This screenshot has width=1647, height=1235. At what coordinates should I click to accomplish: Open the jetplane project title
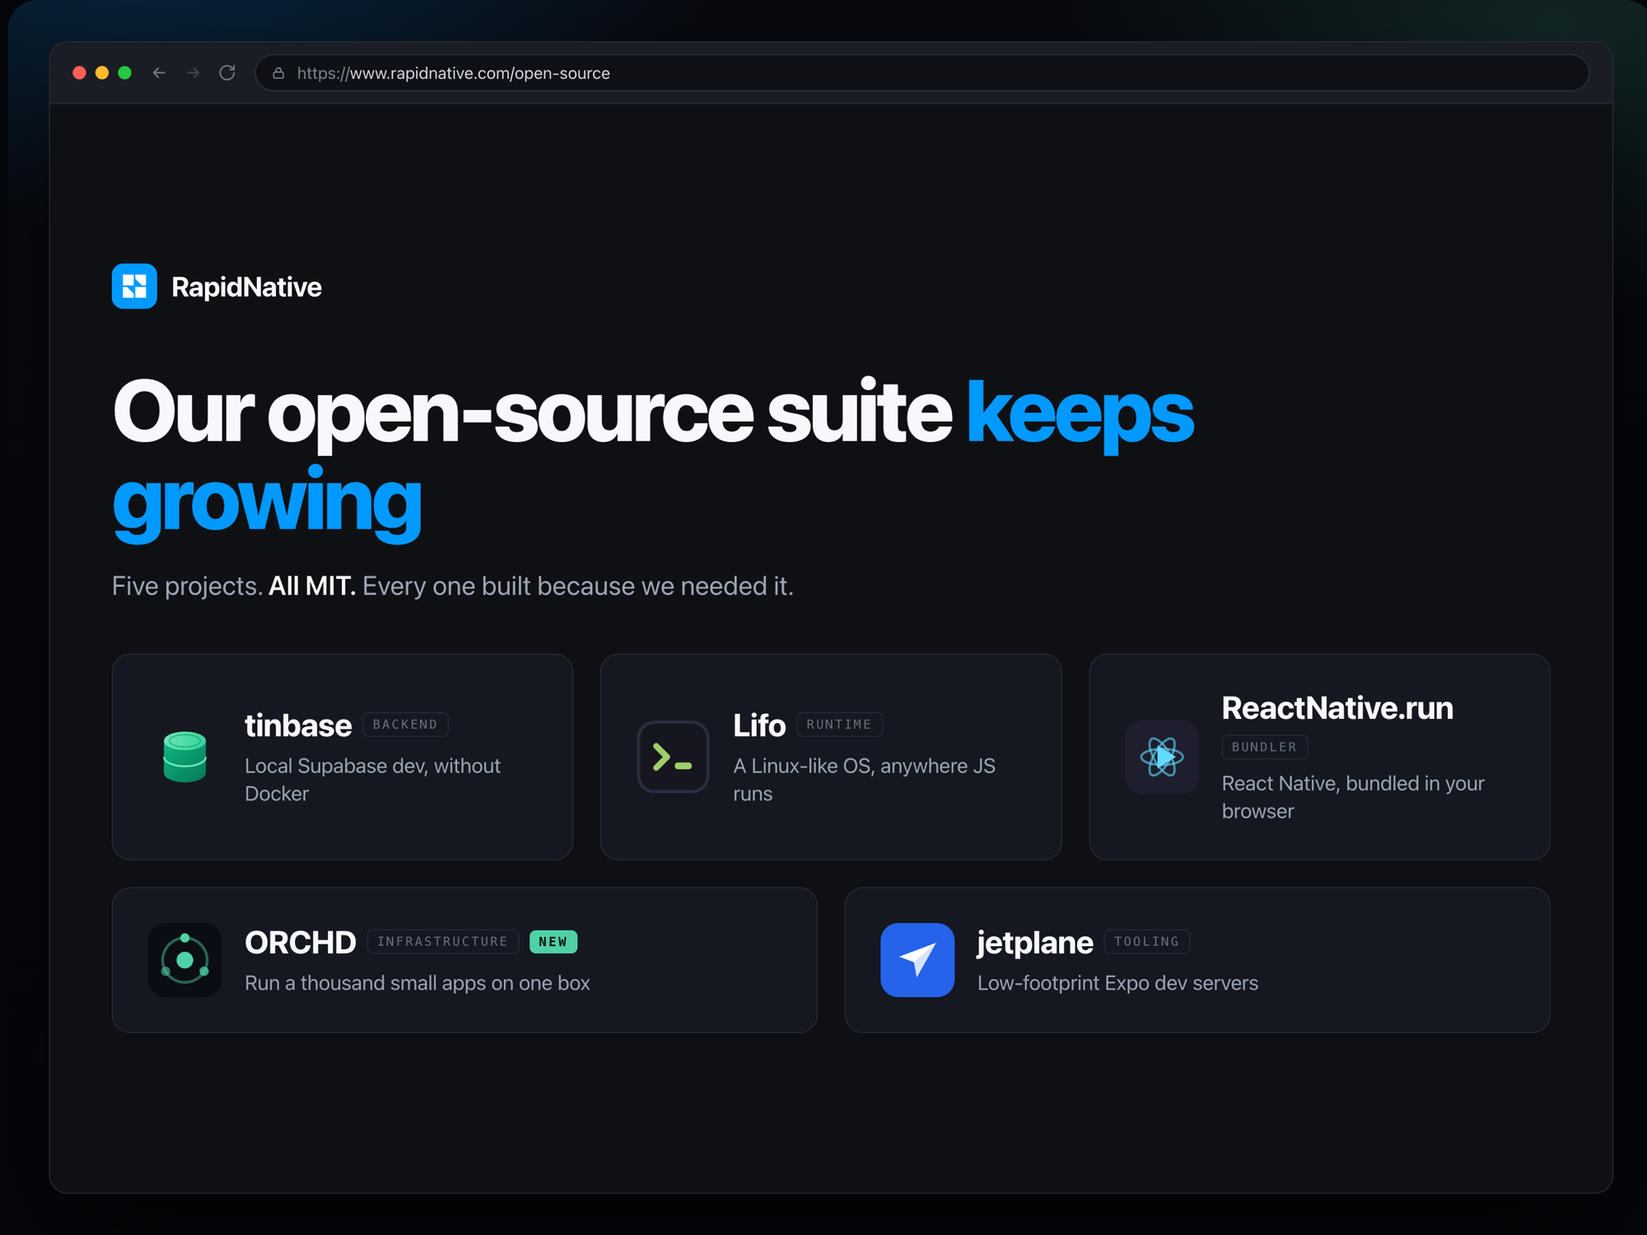click(1035, 944)
